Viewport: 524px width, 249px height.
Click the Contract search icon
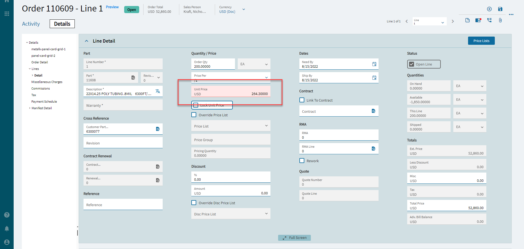click(373, 111)
